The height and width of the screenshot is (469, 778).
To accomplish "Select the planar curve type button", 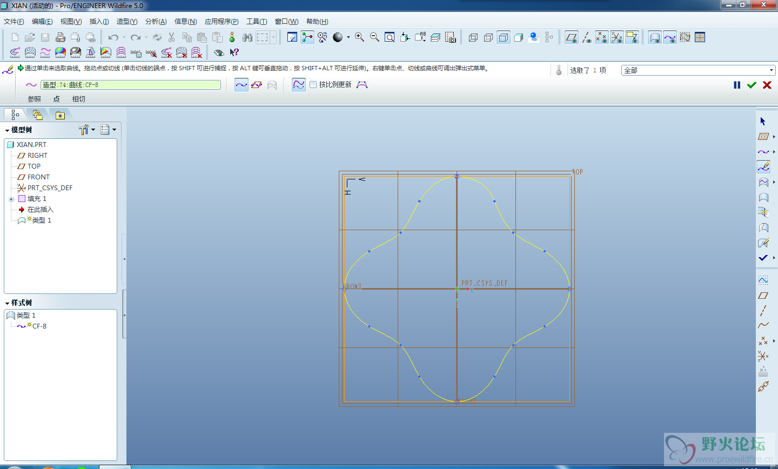I will (x=257, y=85).
